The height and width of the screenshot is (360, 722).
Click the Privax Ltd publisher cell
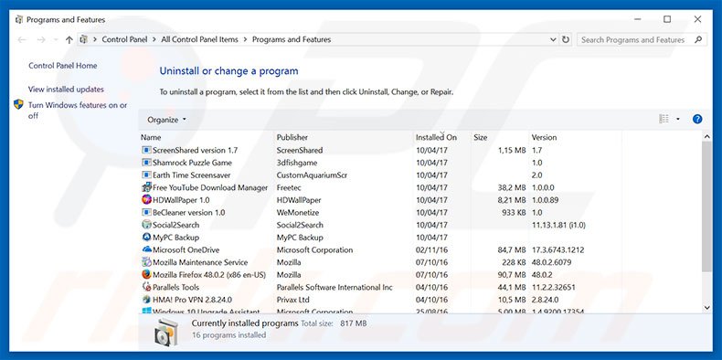292,299
